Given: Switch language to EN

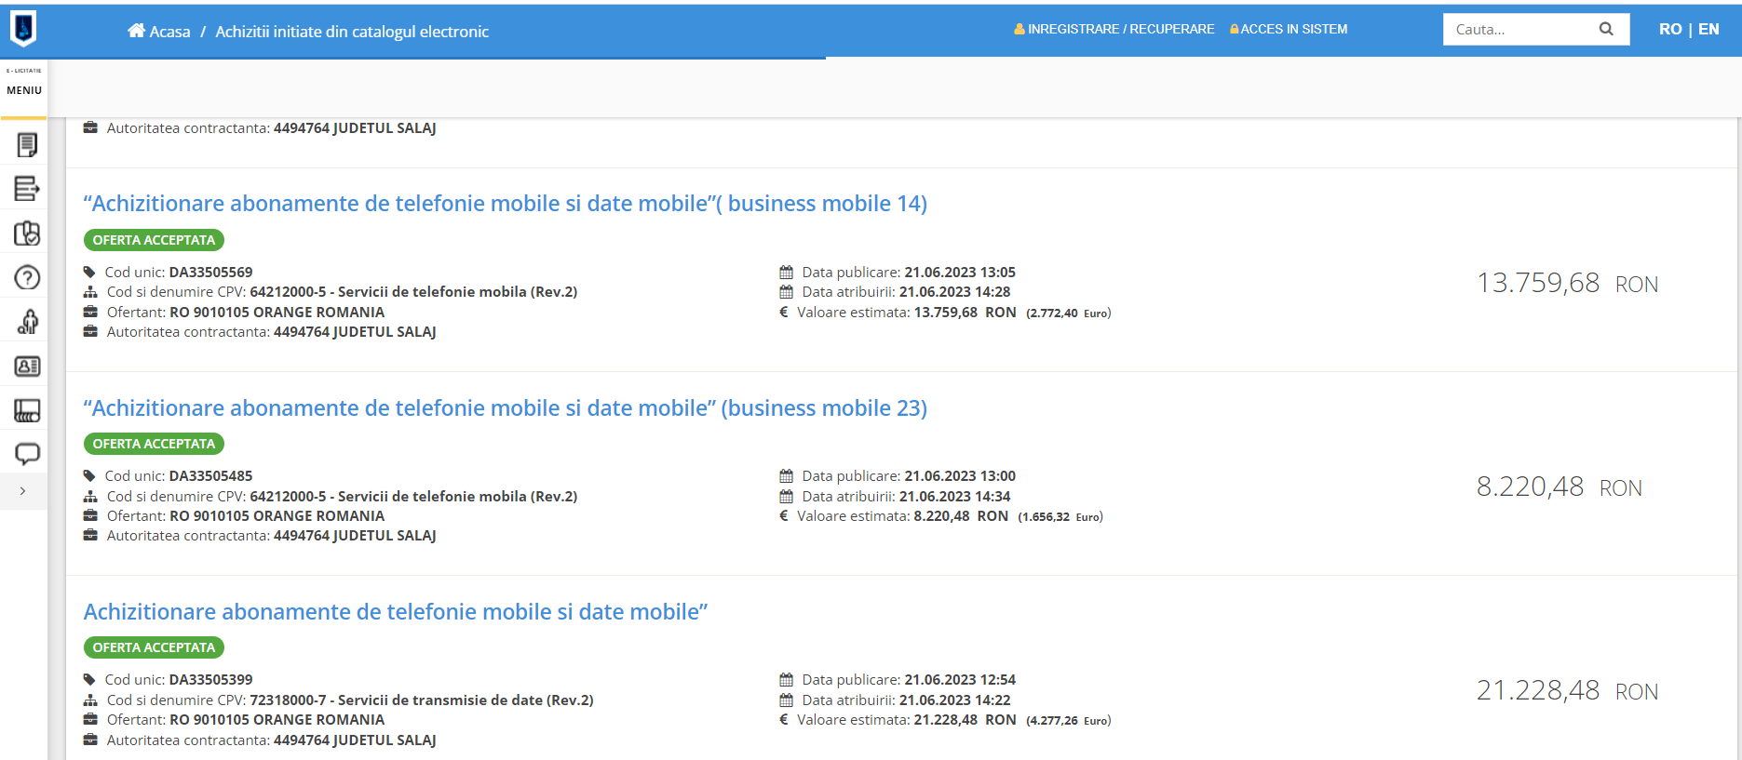Looking at the screenshot, I should (1708, 29).
